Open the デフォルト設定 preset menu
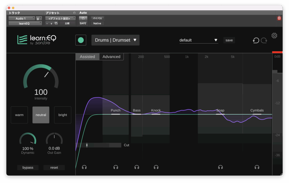The height and width of the screenshot is (183, 289). (x=60, y=18)
